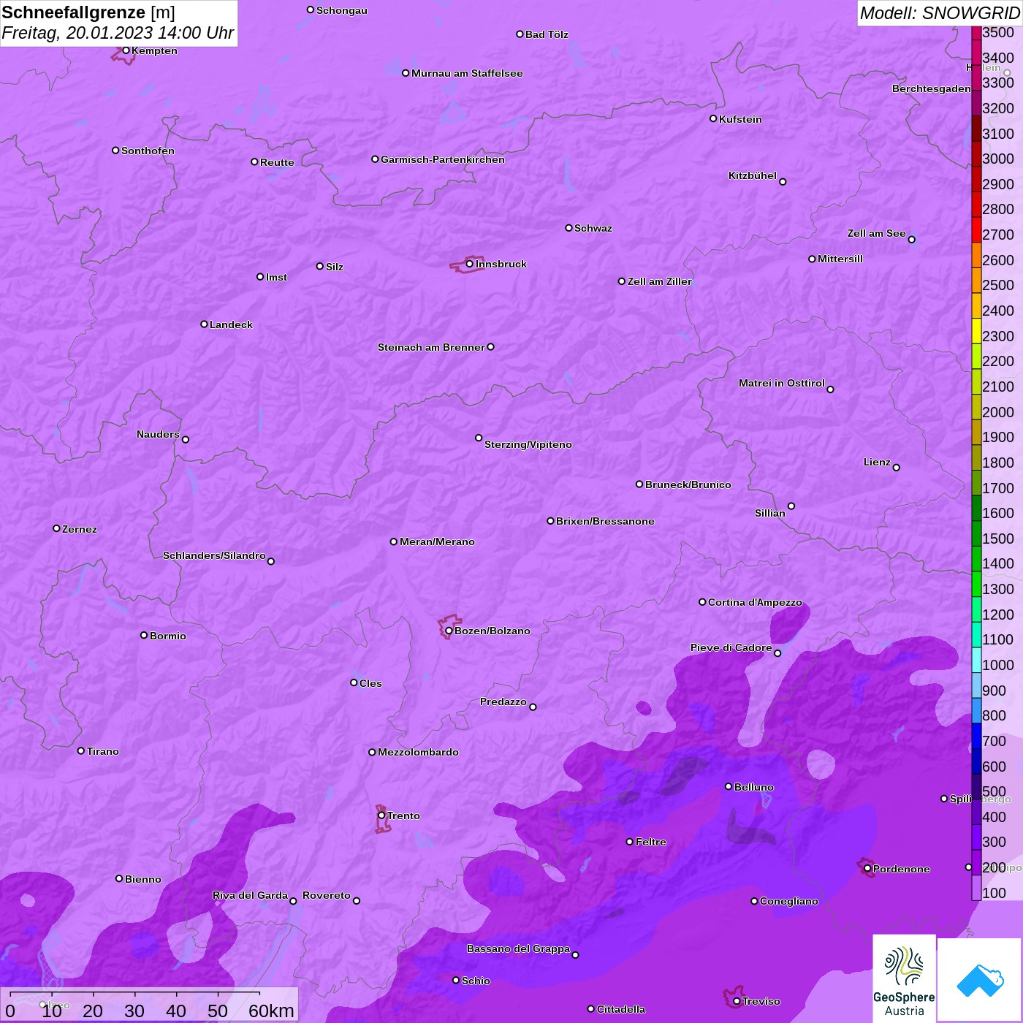The image size is (1023, 1023).
Task: Click the 'Brixen/Bressanone' label
Action: point(605,521)
